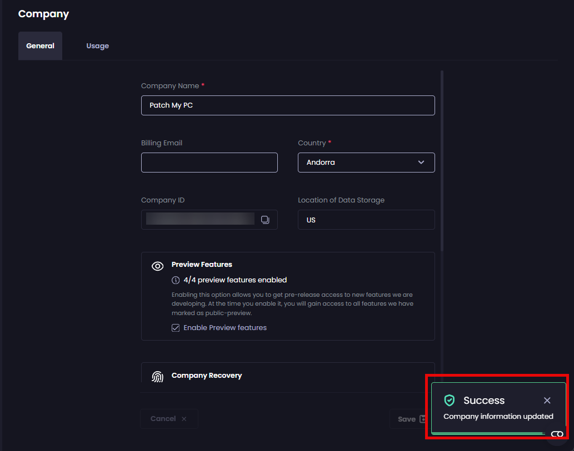
Task: Click the info icon near preview features count
Action: (175, 280)
